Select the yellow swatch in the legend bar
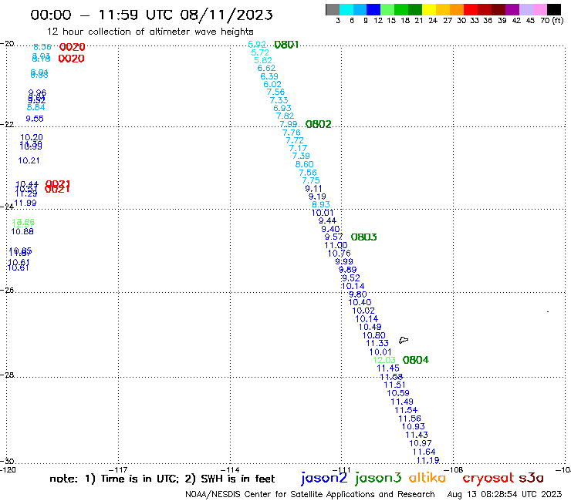The image size is (571, 501). coord(429,9)
